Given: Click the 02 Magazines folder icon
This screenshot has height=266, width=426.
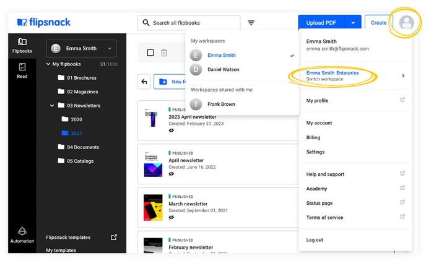Looking at the screenshot, I should [x=61, y=91].
